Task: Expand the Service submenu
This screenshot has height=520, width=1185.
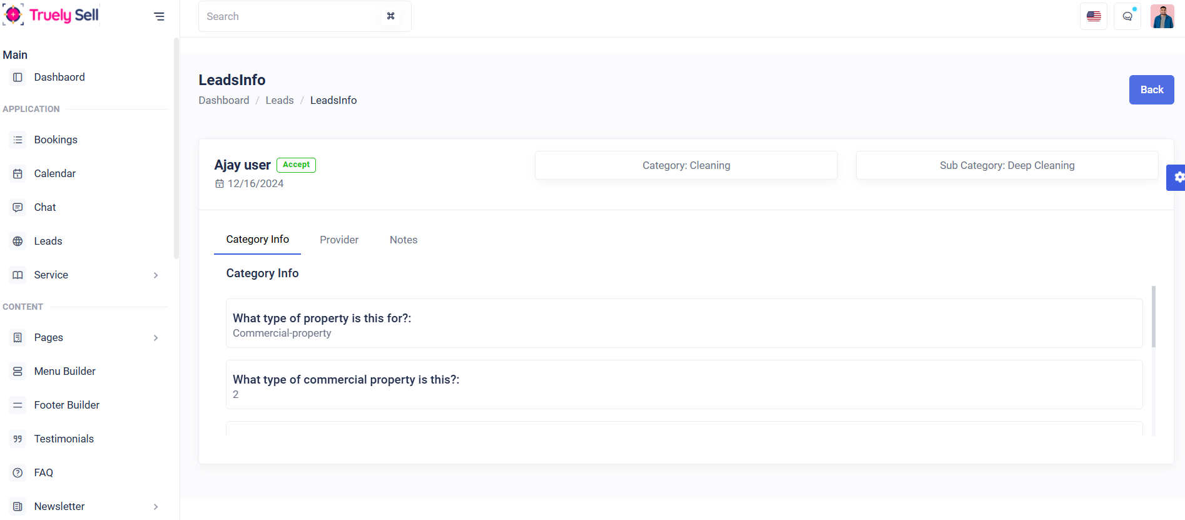Action: (x=156, y=275)
